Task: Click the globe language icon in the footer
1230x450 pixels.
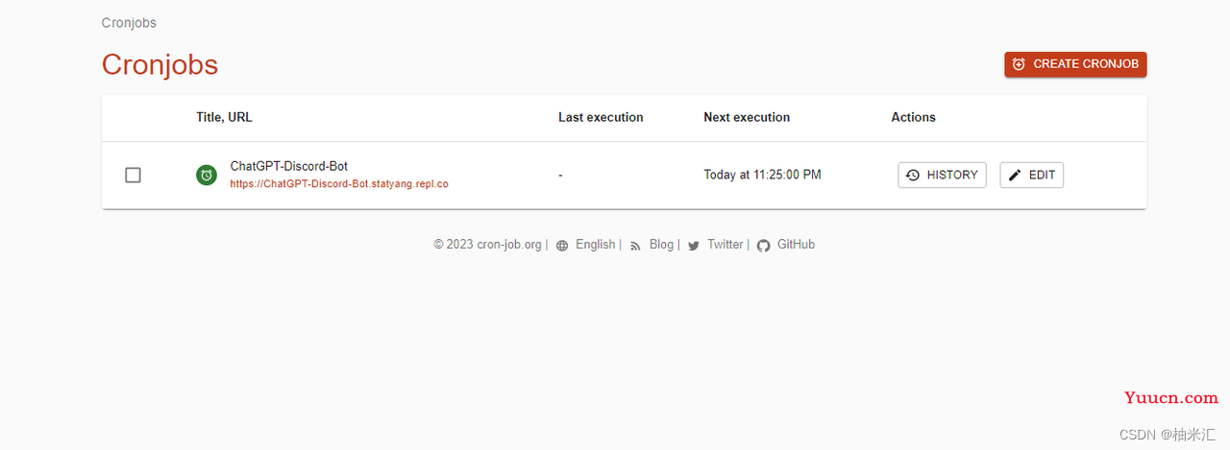Action: tap(562, 246)
